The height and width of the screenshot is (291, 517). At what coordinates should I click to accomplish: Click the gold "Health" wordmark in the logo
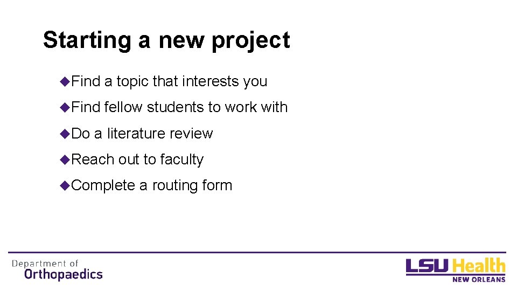click(479, 266)
